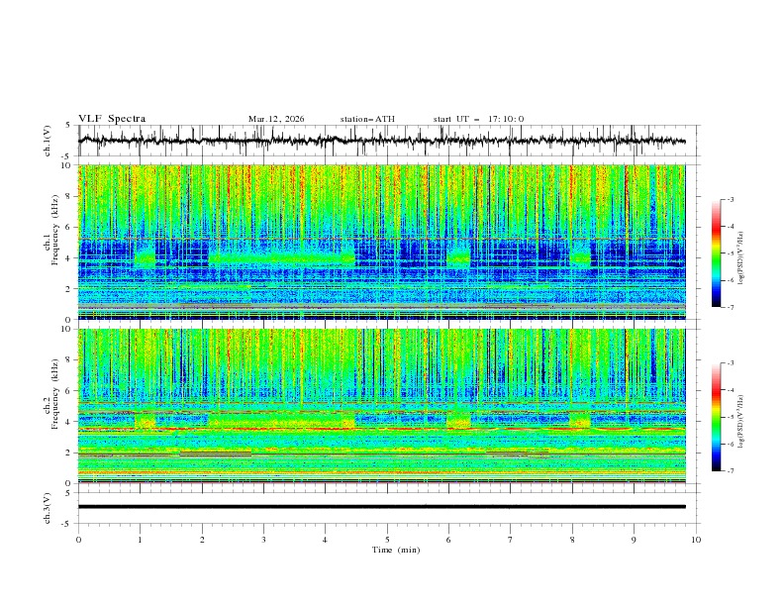Click the ch.2 "Frequency (kHz)" axis label
Image resolution: width=784 pixels, height=606 pixels.
[55, 394]
